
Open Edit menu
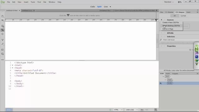pos(14,2)
